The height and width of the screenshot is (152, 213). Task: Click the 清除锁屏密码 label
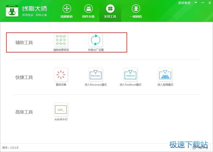point(61,50)
